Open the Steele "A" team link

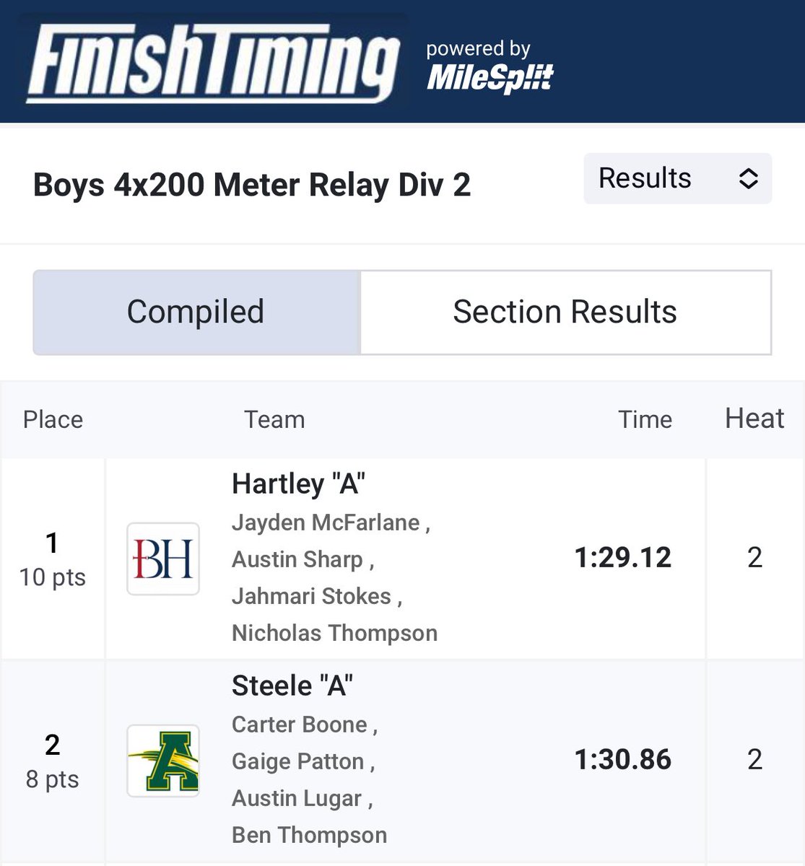[x=292, y=686]
